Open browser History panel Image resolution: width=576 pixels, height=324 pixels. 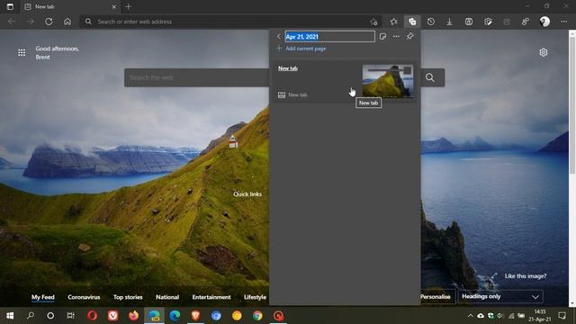coord(431,22)
